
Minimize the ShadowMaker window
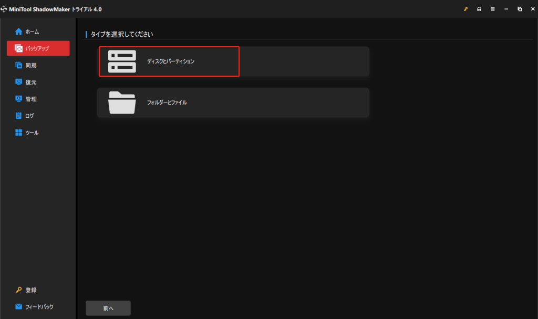tap(506, 9)
